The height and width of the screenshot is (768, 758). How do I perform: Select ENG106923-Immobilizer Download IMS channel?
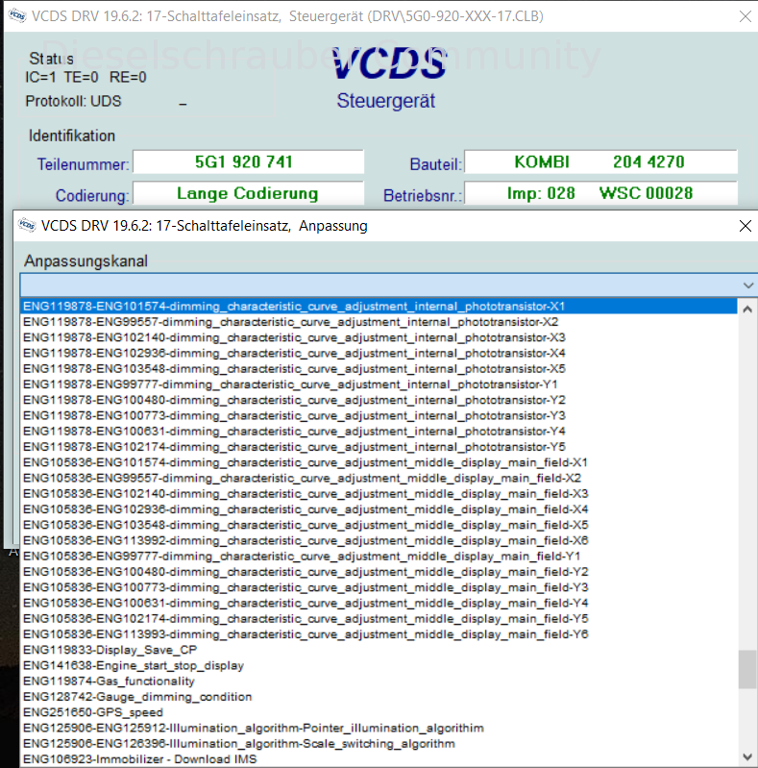[379, 759]
